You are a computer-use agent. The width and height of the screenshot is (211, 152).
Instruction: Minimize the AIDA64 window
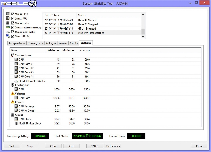pos(190,3)
